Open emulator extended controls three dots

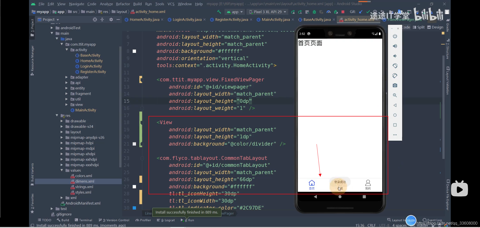point(395,135)
